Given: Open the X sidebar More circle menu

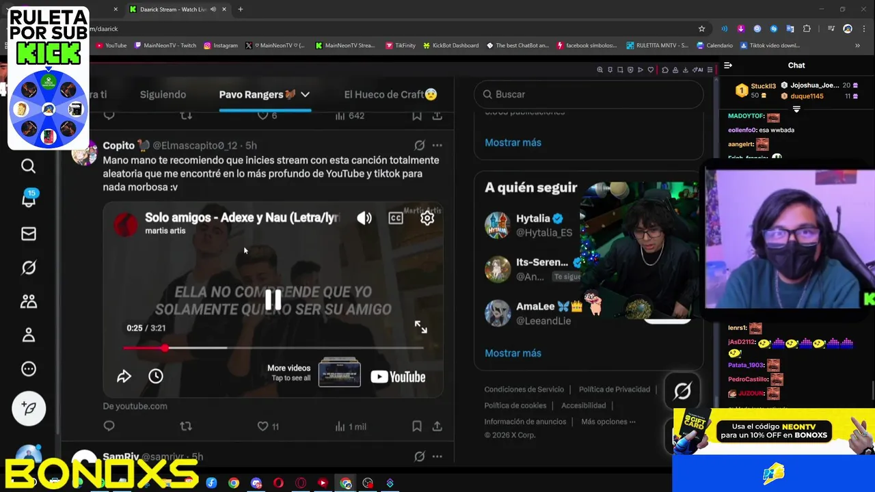Looking at the screenshot, I should (x=28, y=369).
